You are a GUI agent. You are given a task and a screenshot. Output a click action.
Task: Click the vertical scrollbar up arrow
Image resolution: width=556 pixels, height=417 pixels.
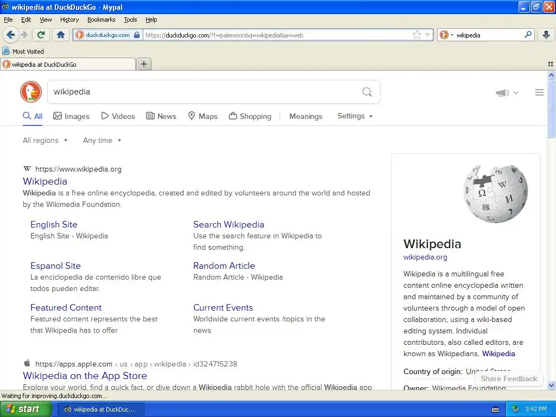tap(551, 74)
